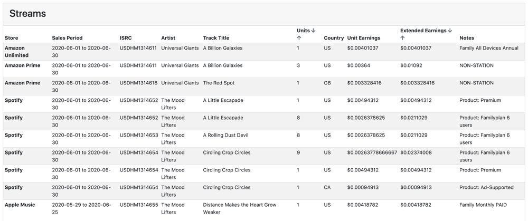Image resolution: width=528 pixels, height=221 pixels.
Task: Click the Units column header label
Action: [303, 31]
